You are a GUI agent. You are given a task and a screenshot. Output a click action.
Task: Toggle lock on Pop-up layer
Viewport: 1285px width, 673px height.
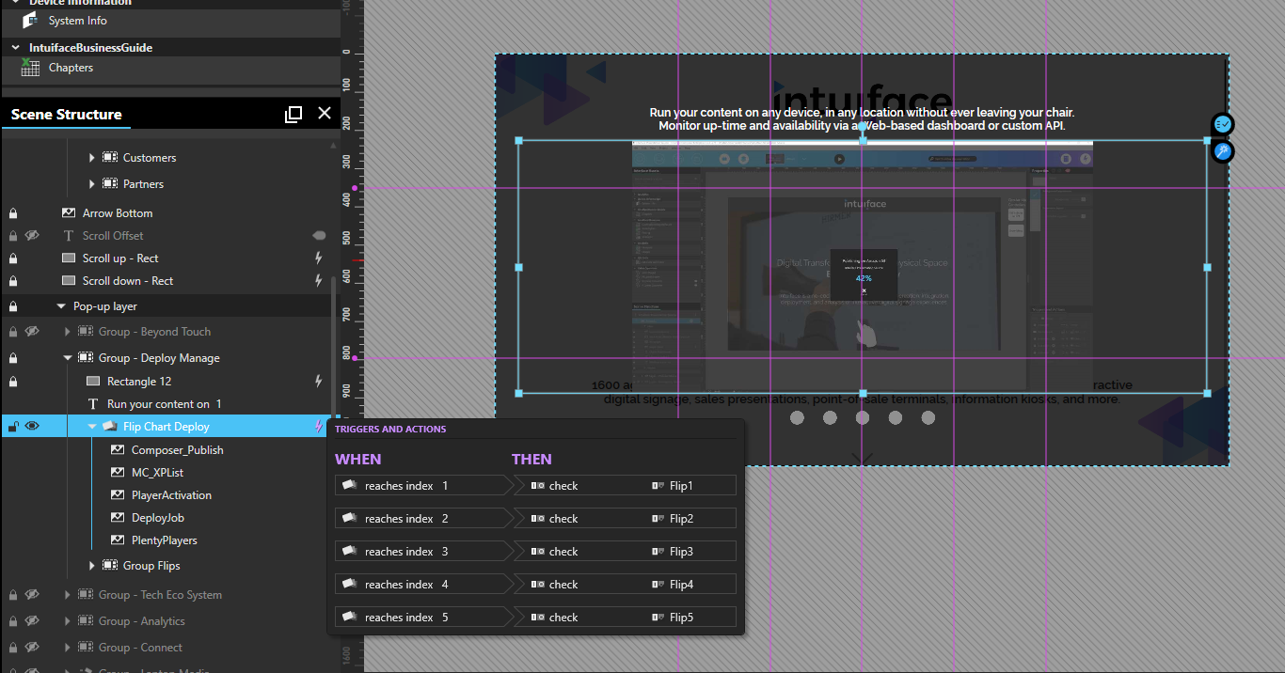point(13,305)
